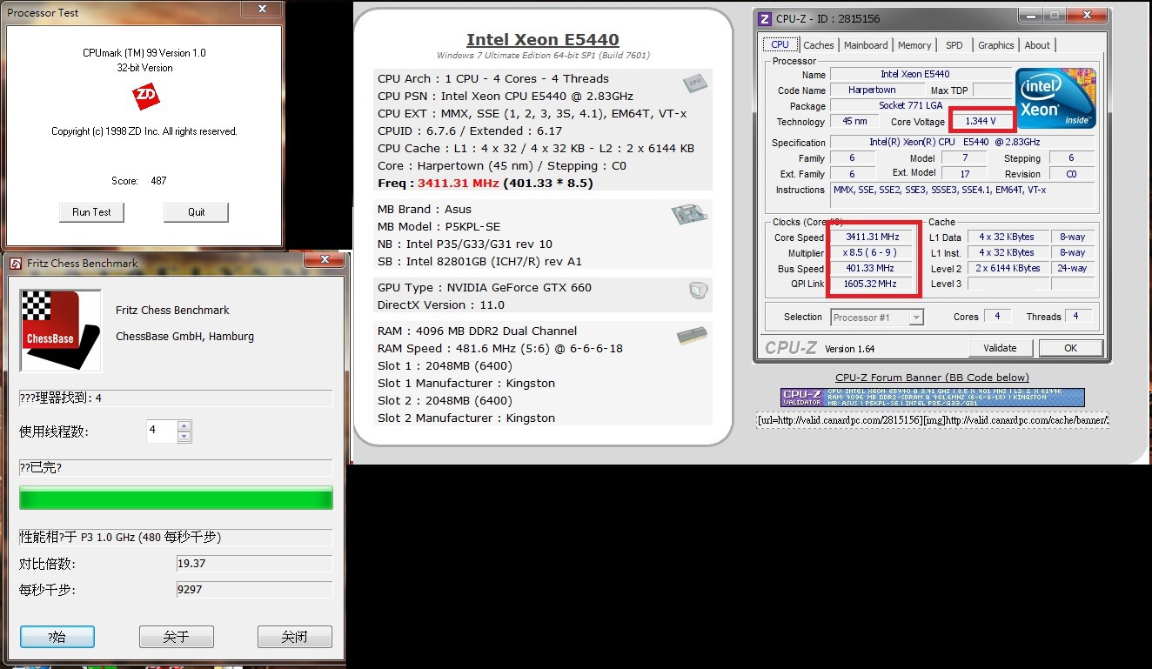Click the QPI Link value 1605.32 MHz

[x=871, y=284]
